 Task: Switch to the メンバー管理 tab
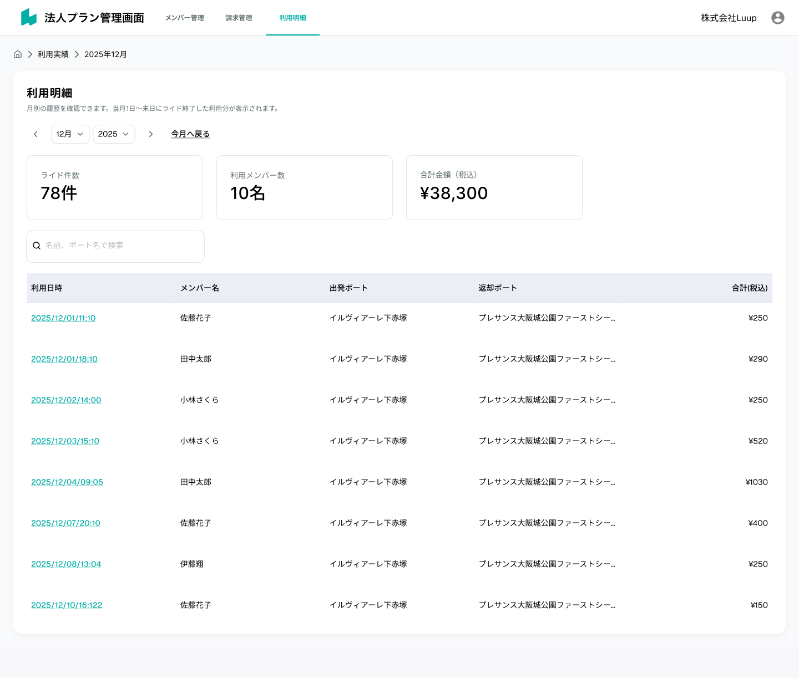185,18
